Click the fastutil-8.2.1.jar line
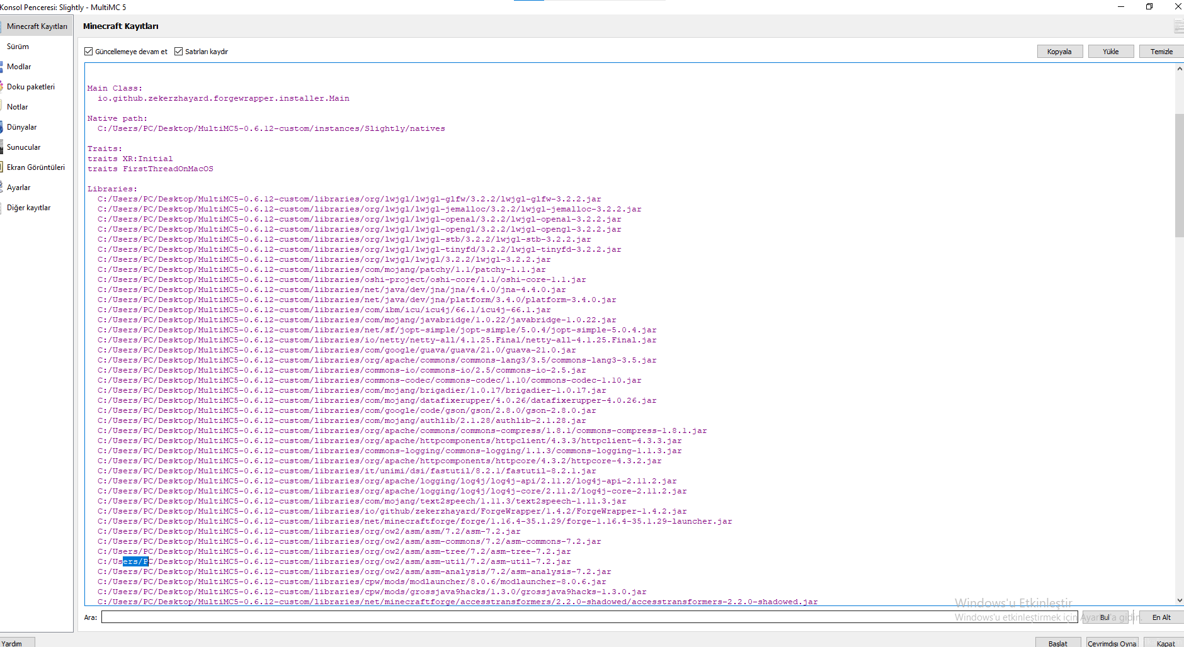1184x647 pixels. [x=346, y=471]
